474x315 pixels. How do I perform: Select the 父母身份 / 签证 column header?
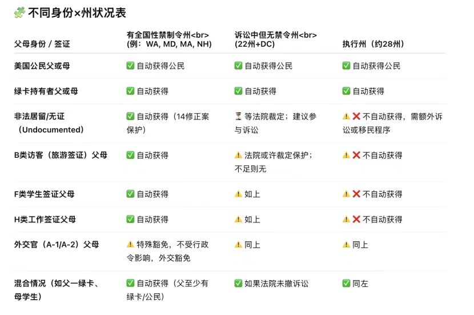tap(42, 44)
